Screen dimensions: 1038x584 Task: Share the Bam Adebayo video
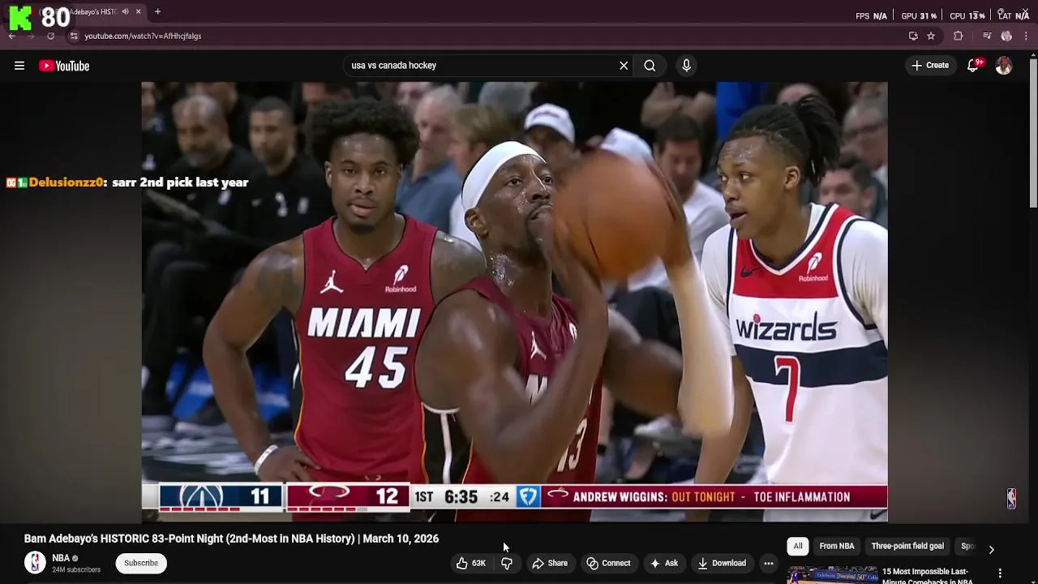550,563
